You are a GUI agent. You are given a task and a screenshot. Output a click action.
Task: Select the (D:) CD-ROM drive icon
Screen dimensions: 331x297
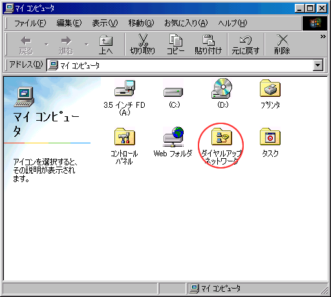coord(222,88)
